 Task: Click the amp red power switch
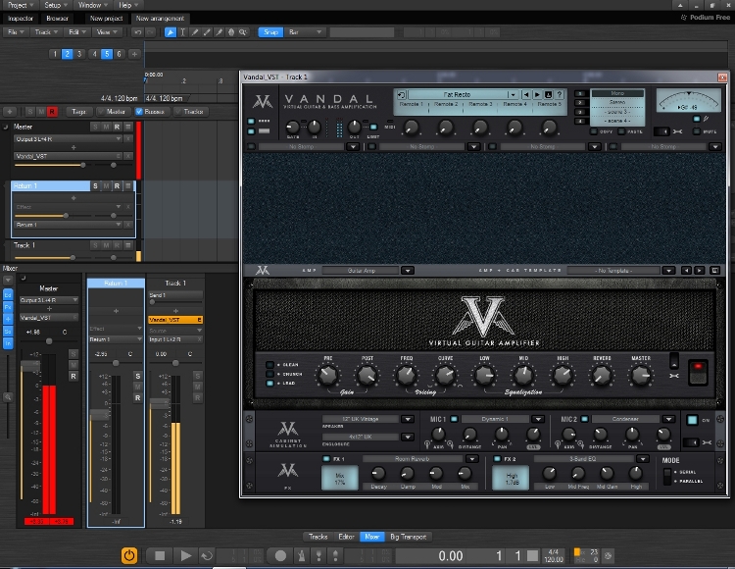697,372
